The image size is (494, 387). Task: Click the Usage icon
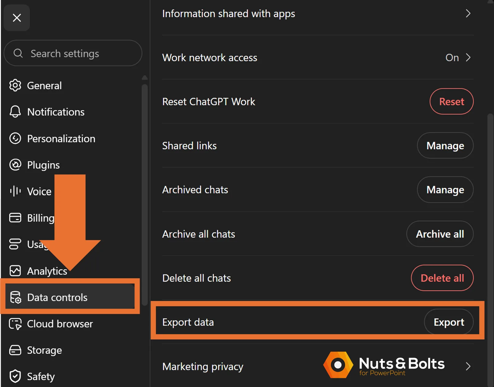coord(15,244)
